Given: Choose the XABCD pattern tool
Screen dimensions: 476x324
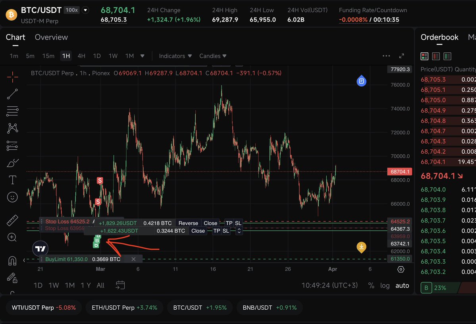Looking at the screenshot, I should click(12, 128).
